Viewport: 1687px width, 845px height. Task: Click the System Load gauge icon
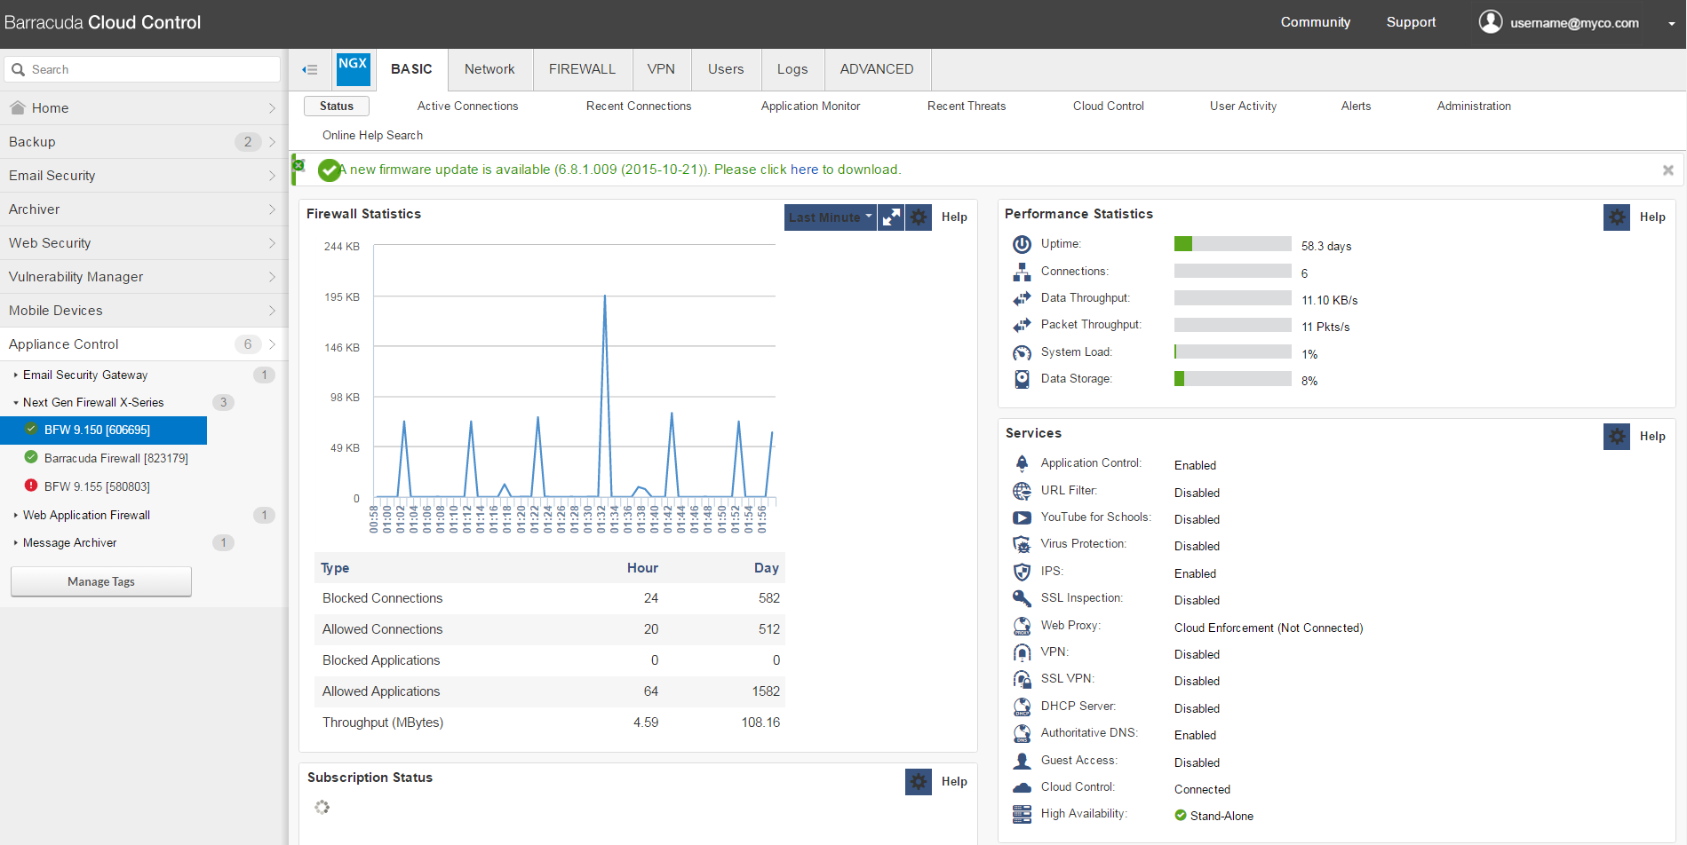click(x=1022, y=352)
